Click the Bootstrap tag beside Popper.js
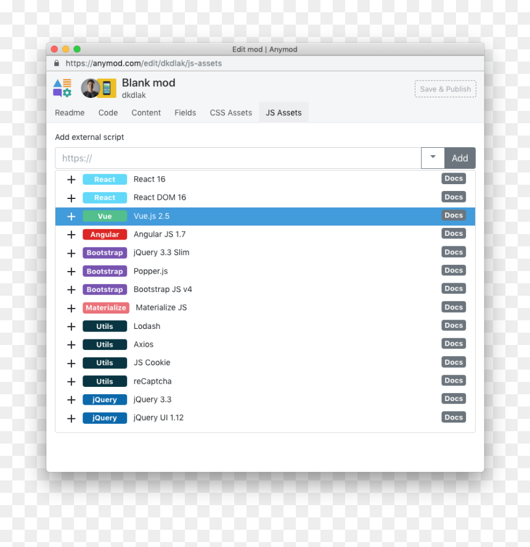Screen dimensions: 530x547 pos(105,271)
